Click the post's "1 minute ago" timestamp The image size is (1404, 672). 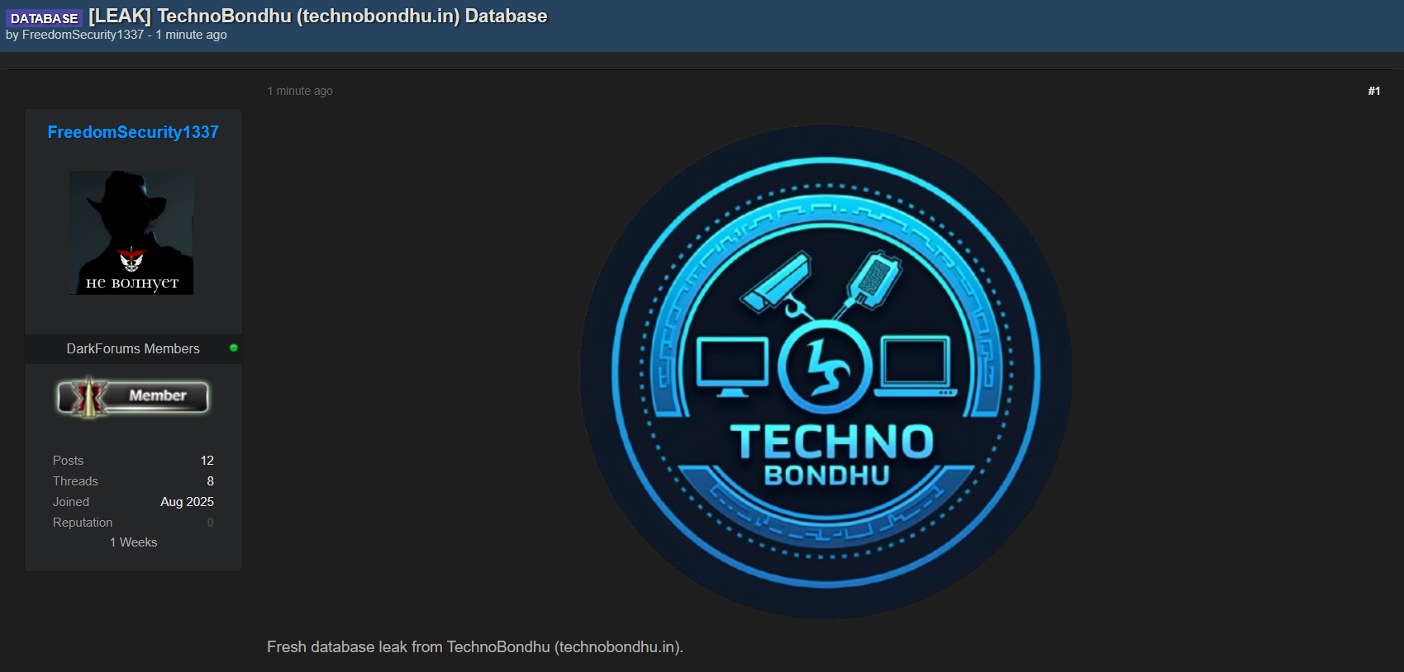300,91
